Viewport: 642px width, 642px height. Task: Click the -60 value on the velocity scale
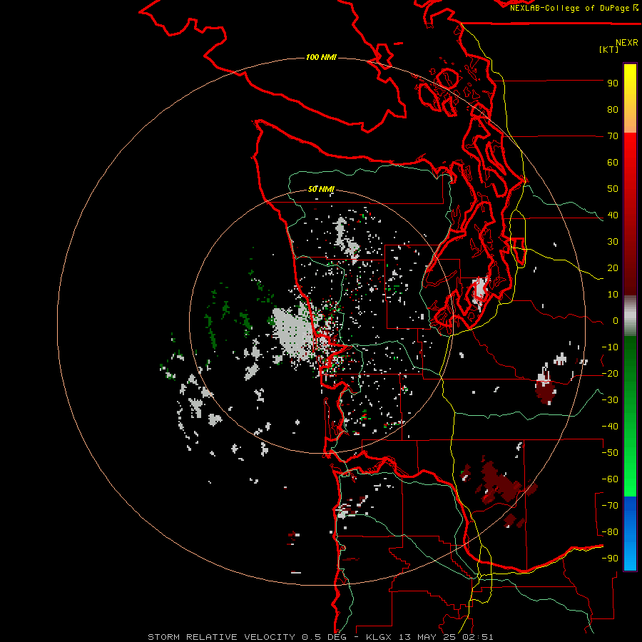pos(610,479)
